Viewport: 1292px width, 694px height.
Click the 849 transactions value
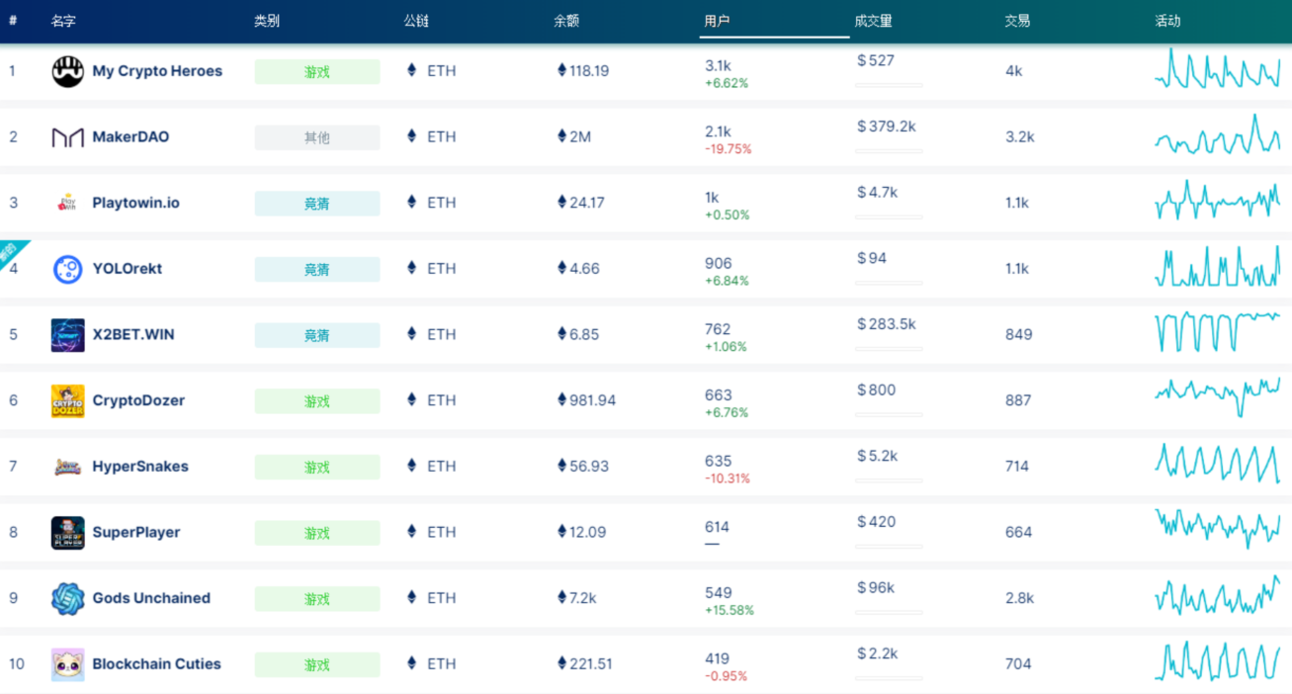point(1019,334)
